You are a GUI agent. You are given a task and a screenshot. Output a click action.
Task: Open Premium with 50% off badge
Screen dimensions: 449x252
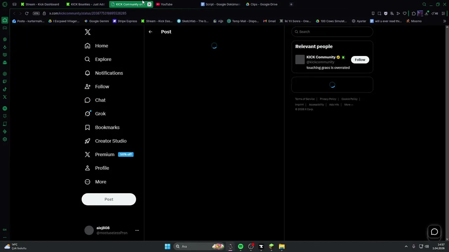[109, 154]
